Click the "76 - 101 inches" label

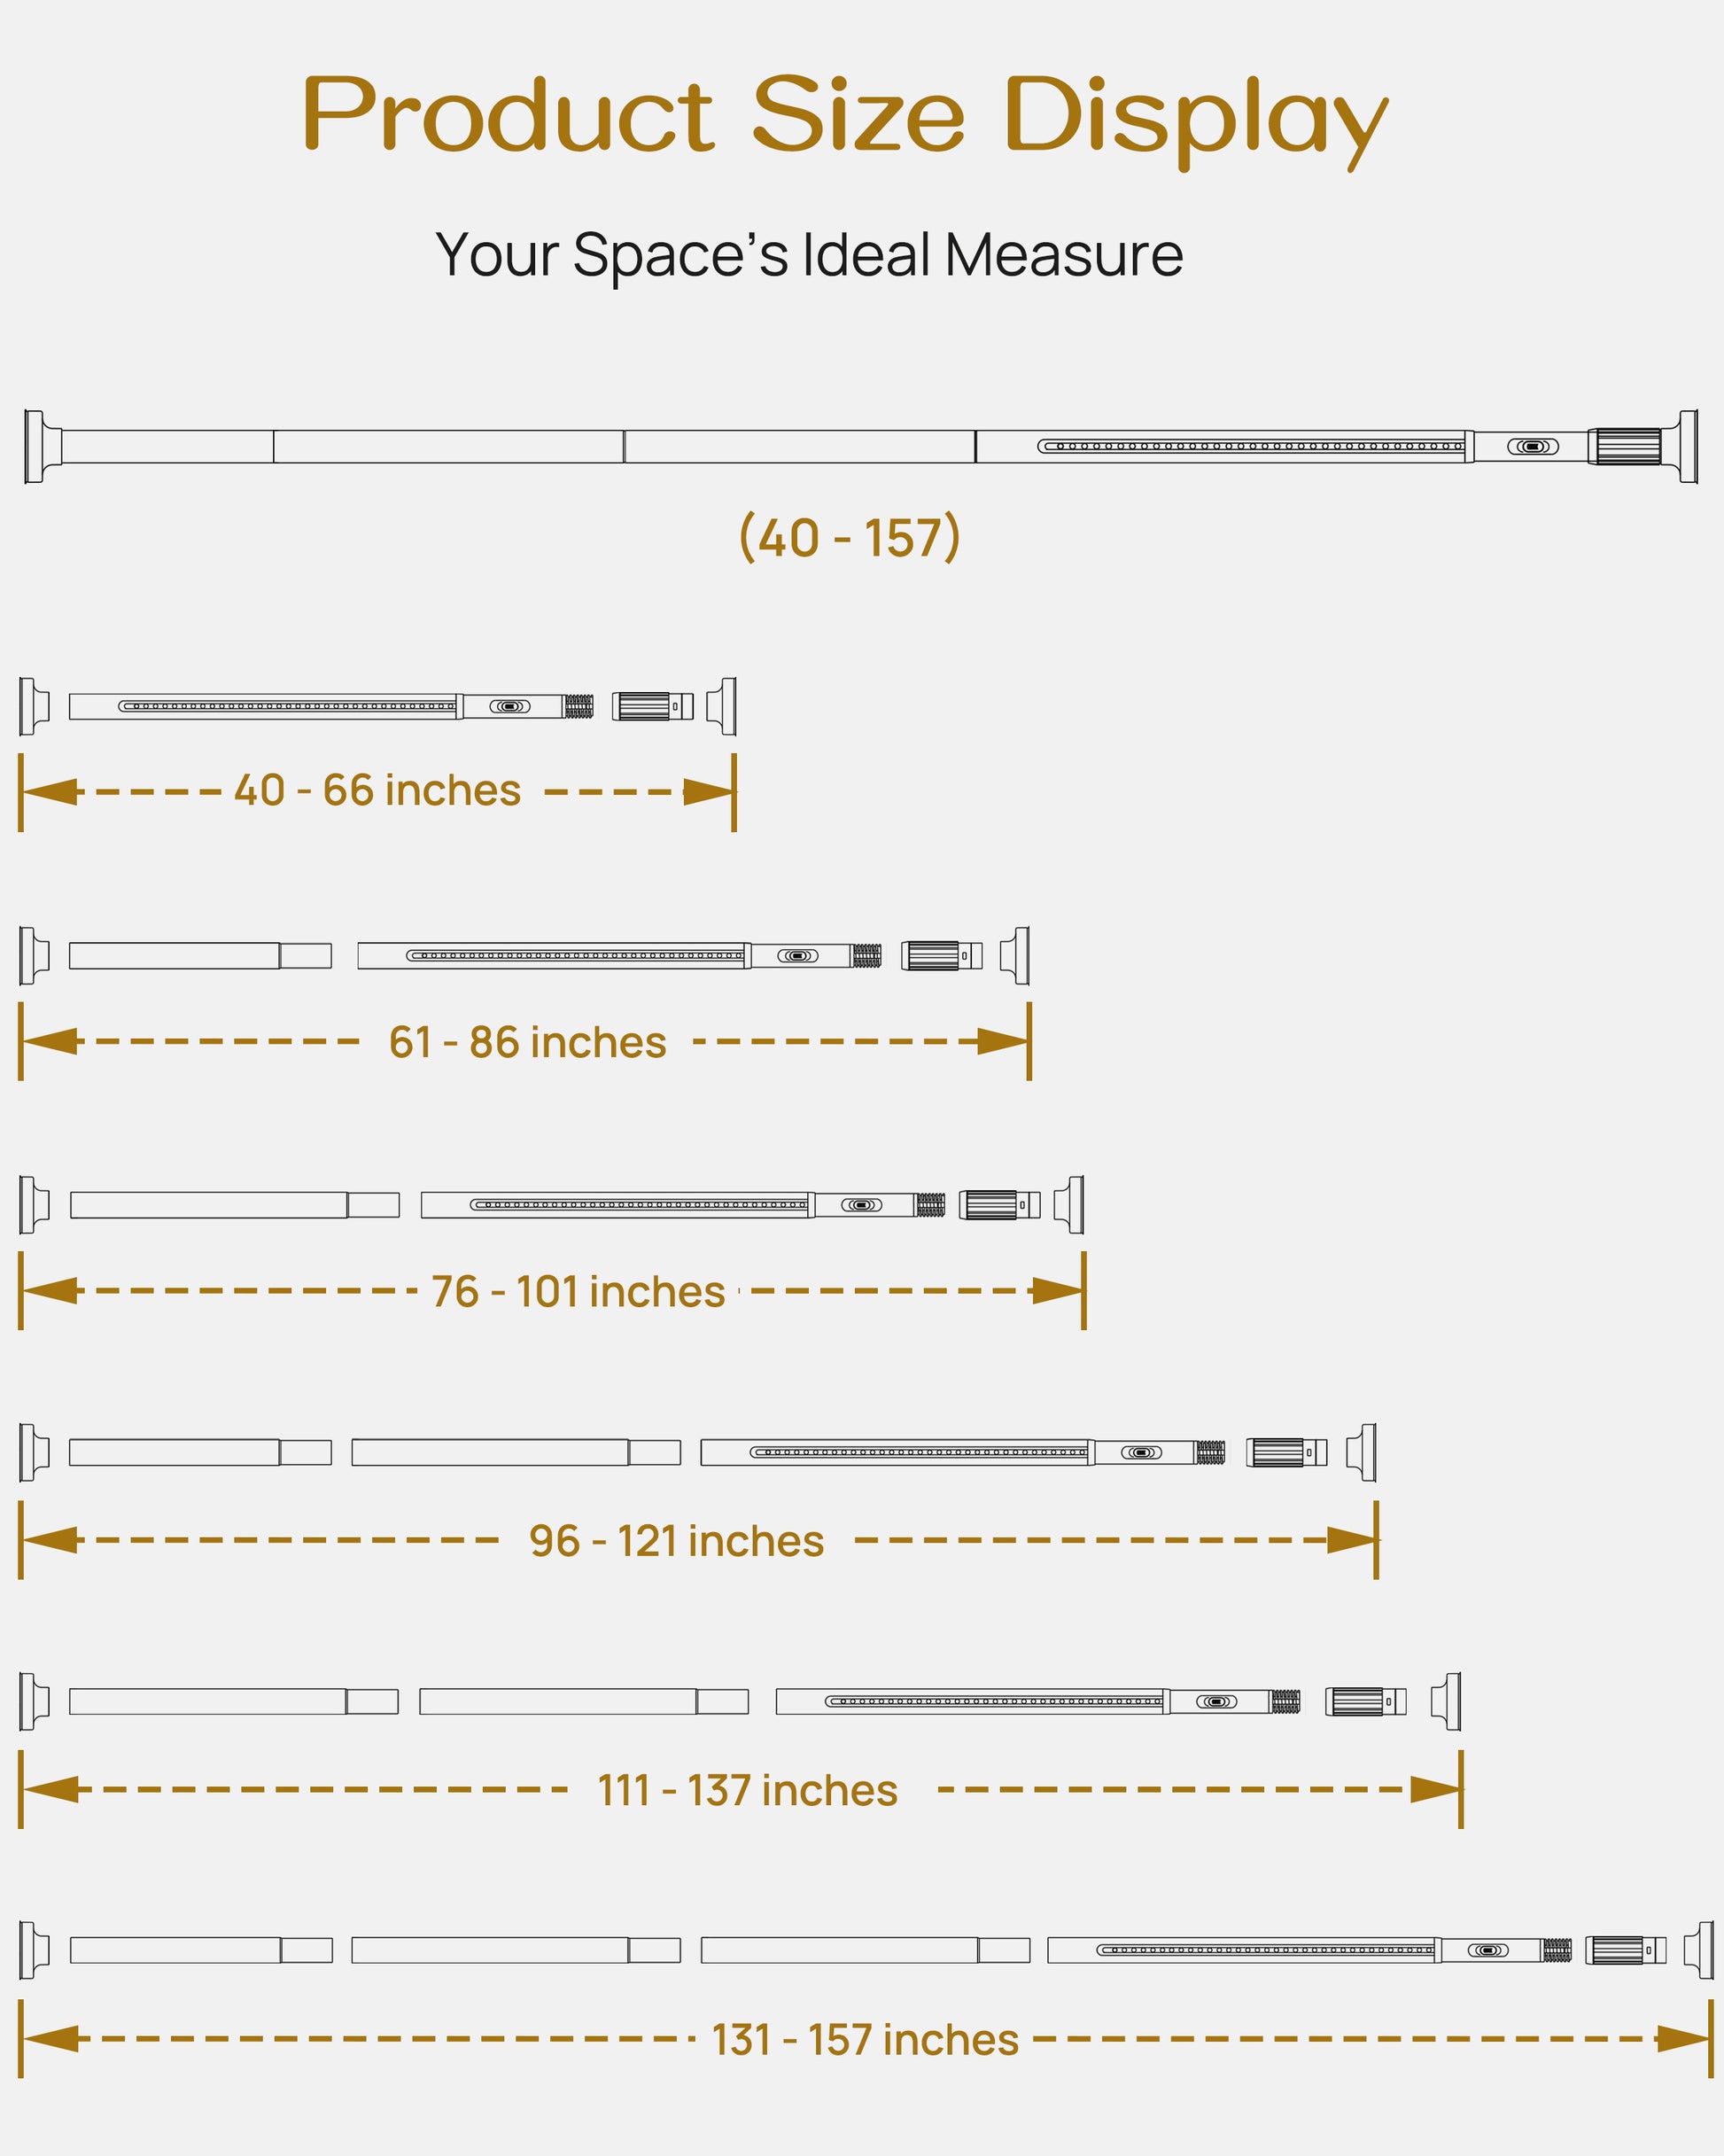[578, 1292]
